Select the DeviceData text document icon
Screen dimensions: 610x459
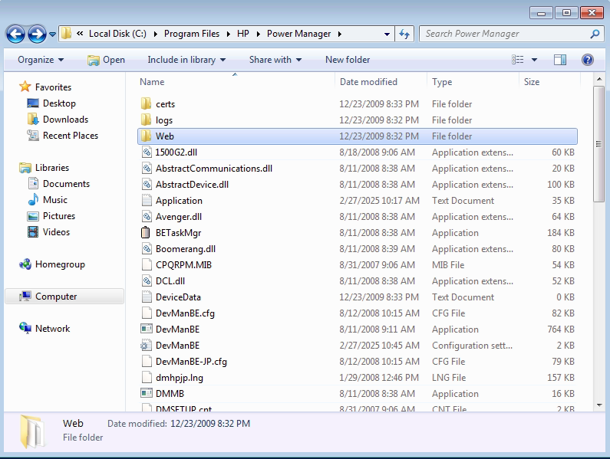(147, 297)
